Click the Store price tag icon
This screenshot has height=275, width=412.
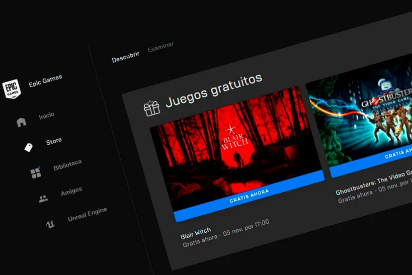tap(28, 147)
